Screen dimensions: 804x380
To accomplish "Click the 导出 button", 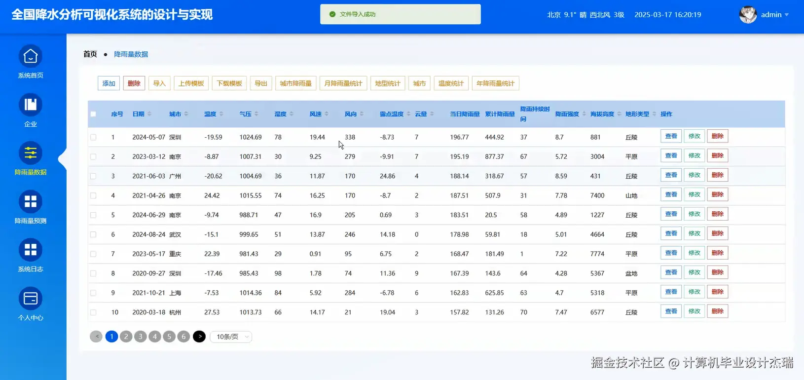I will tap(261, 83).
